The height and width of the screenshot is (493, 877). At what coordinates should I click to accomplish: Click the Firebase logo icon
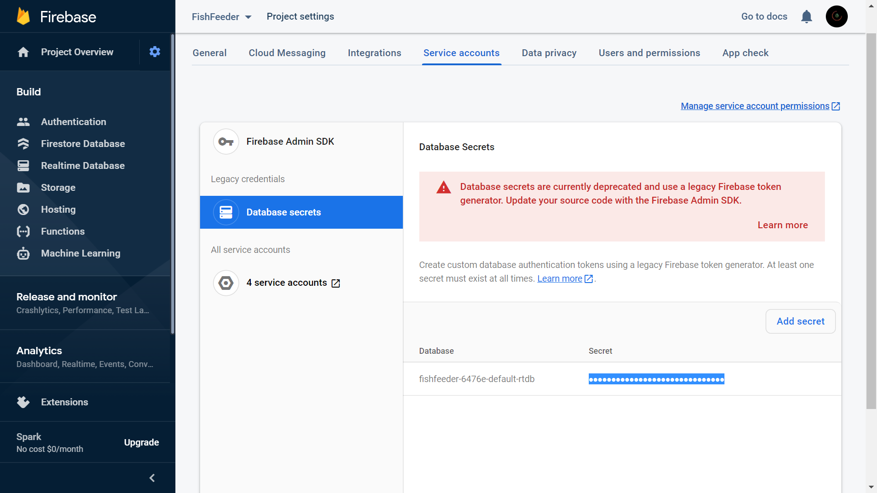[23, 16]
